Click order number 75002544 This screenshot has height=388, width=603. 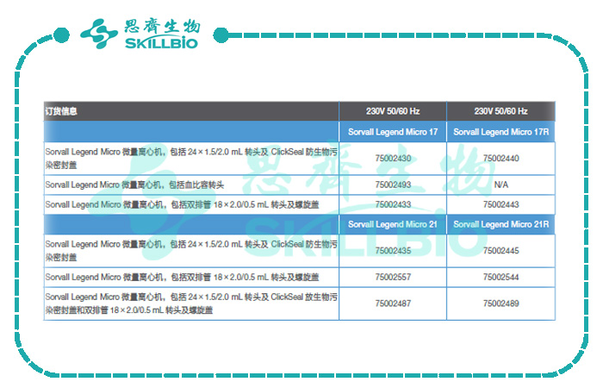pyautogui.click(x=501, y=277)
